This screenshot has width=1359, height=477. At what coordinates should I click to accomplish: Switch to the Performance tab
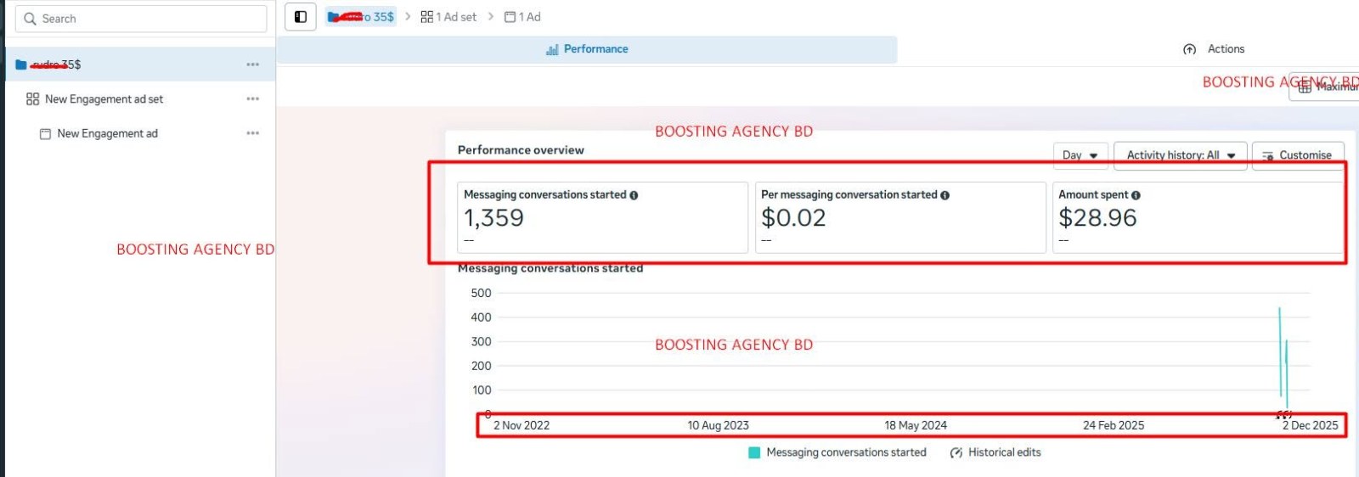click(587, 49)
